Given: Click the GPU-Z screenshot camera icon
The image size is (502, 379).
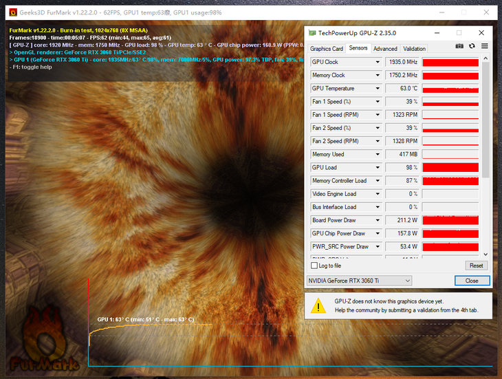Looking at the screenshot, I should pos(459,46).
